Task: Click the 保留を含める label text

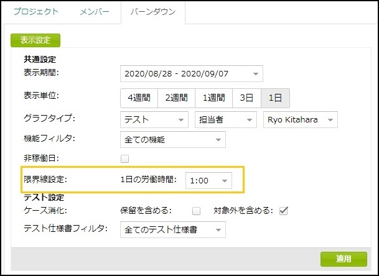Action: click(x=146, y=211)
